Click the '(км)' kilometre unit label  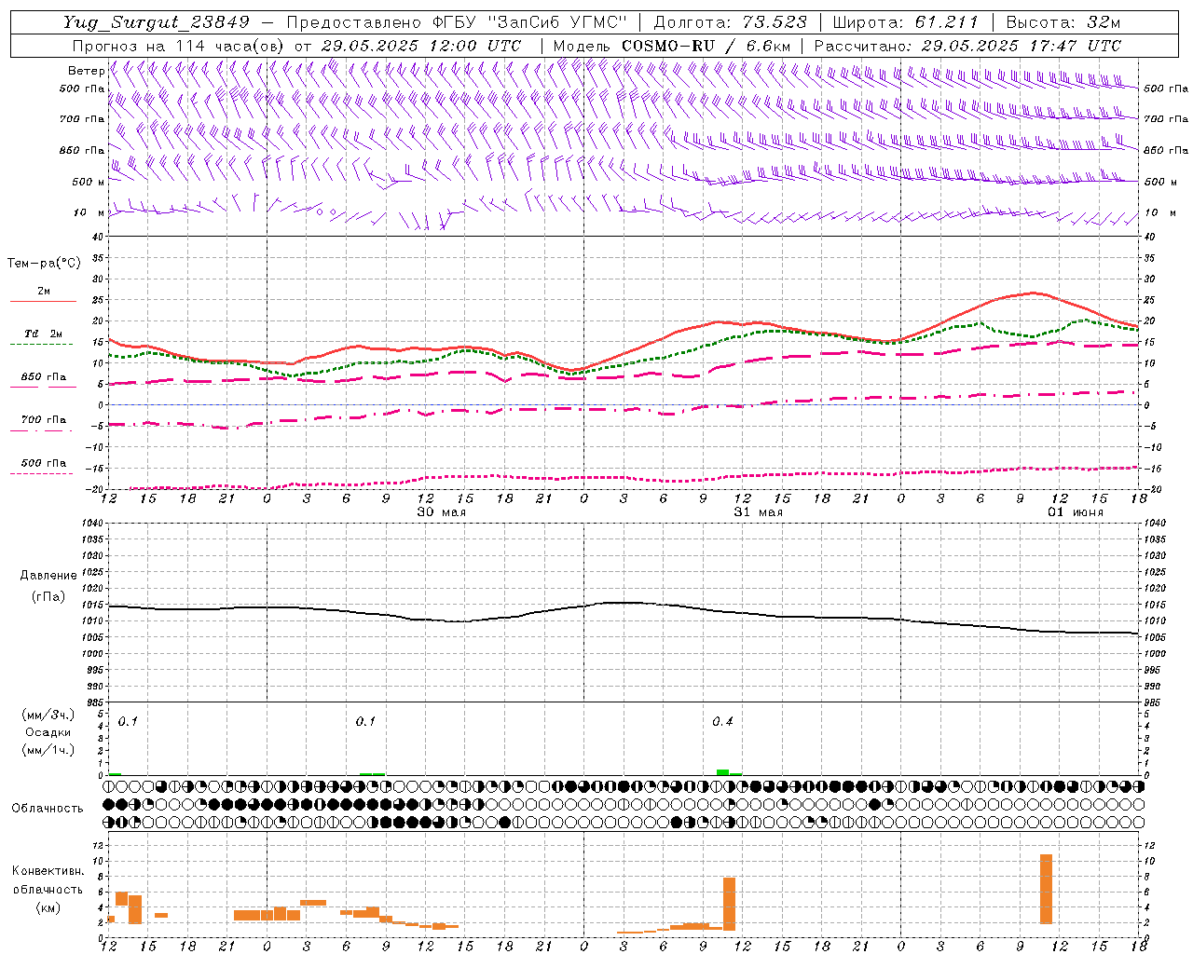[x=48, y=907]
